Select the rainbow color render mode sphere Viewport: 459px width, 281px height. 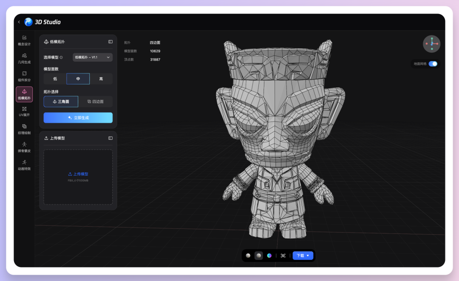(269, 256)
